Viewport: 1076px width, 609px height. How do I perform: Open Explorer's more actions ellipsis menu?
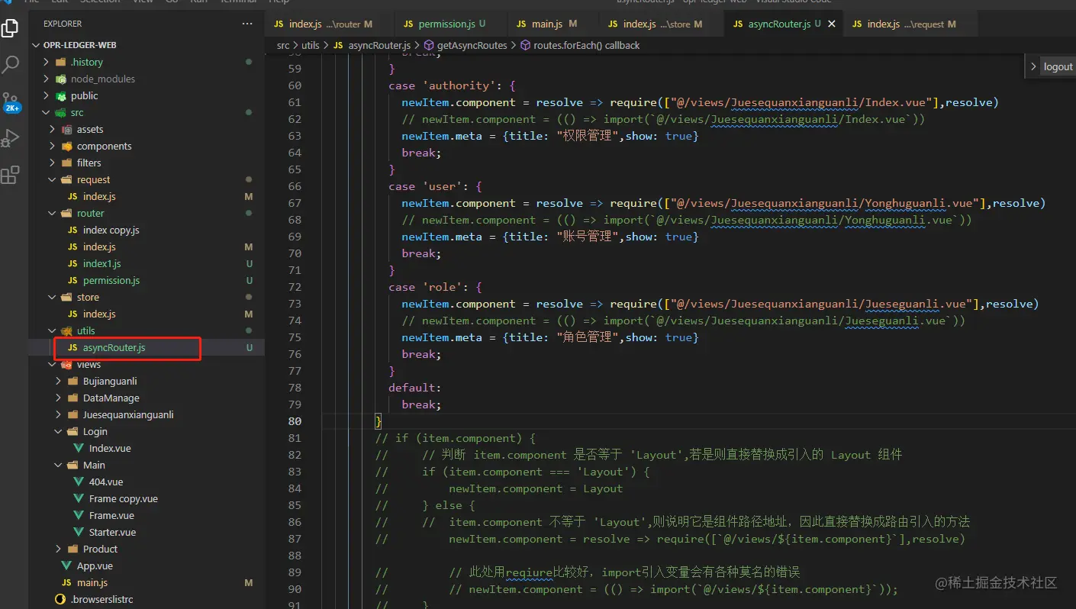(246, 24)
